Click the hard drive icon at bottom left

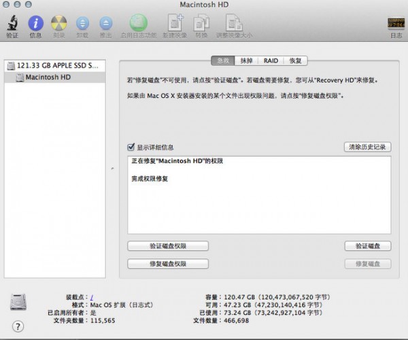tap(18, 302)
